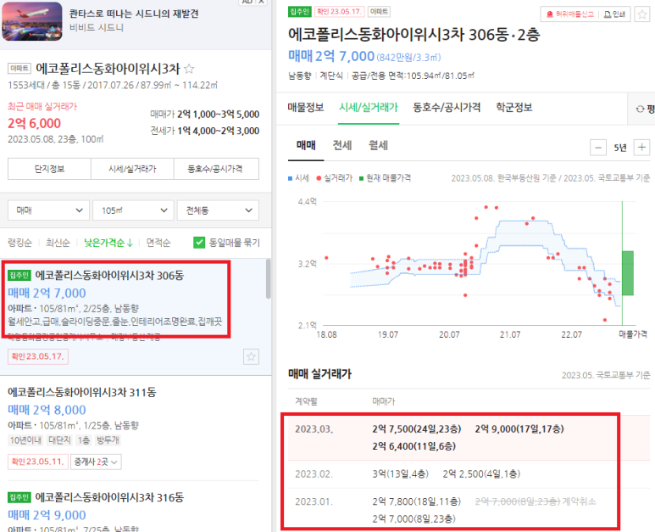Sort listings by 최신순
This screenshot has width=655, height=532.
58,243
